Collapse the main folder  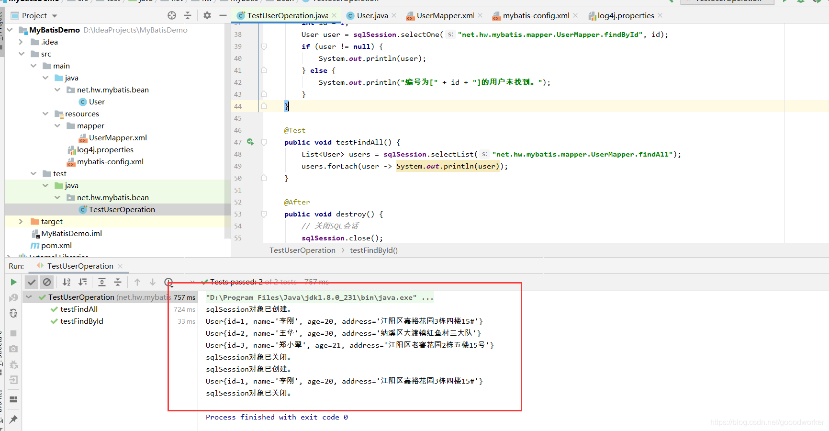(34, 66)
